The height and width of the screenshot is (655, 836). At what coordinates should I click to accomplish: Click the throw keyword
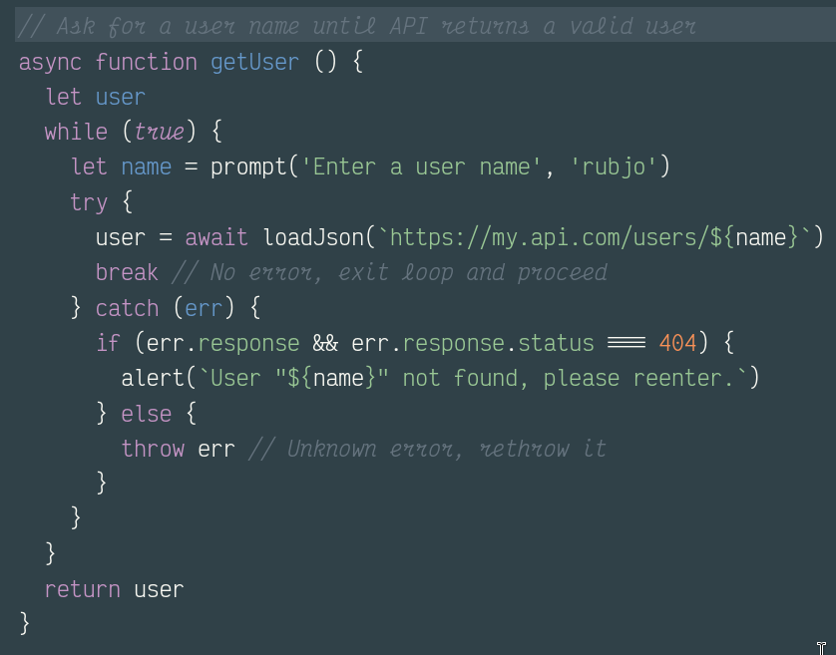pos(153,449)
